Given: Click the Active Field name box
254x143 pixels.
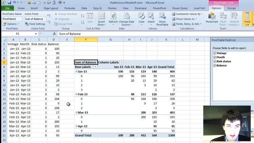Looking at the screenshot, I should [35, 19].
